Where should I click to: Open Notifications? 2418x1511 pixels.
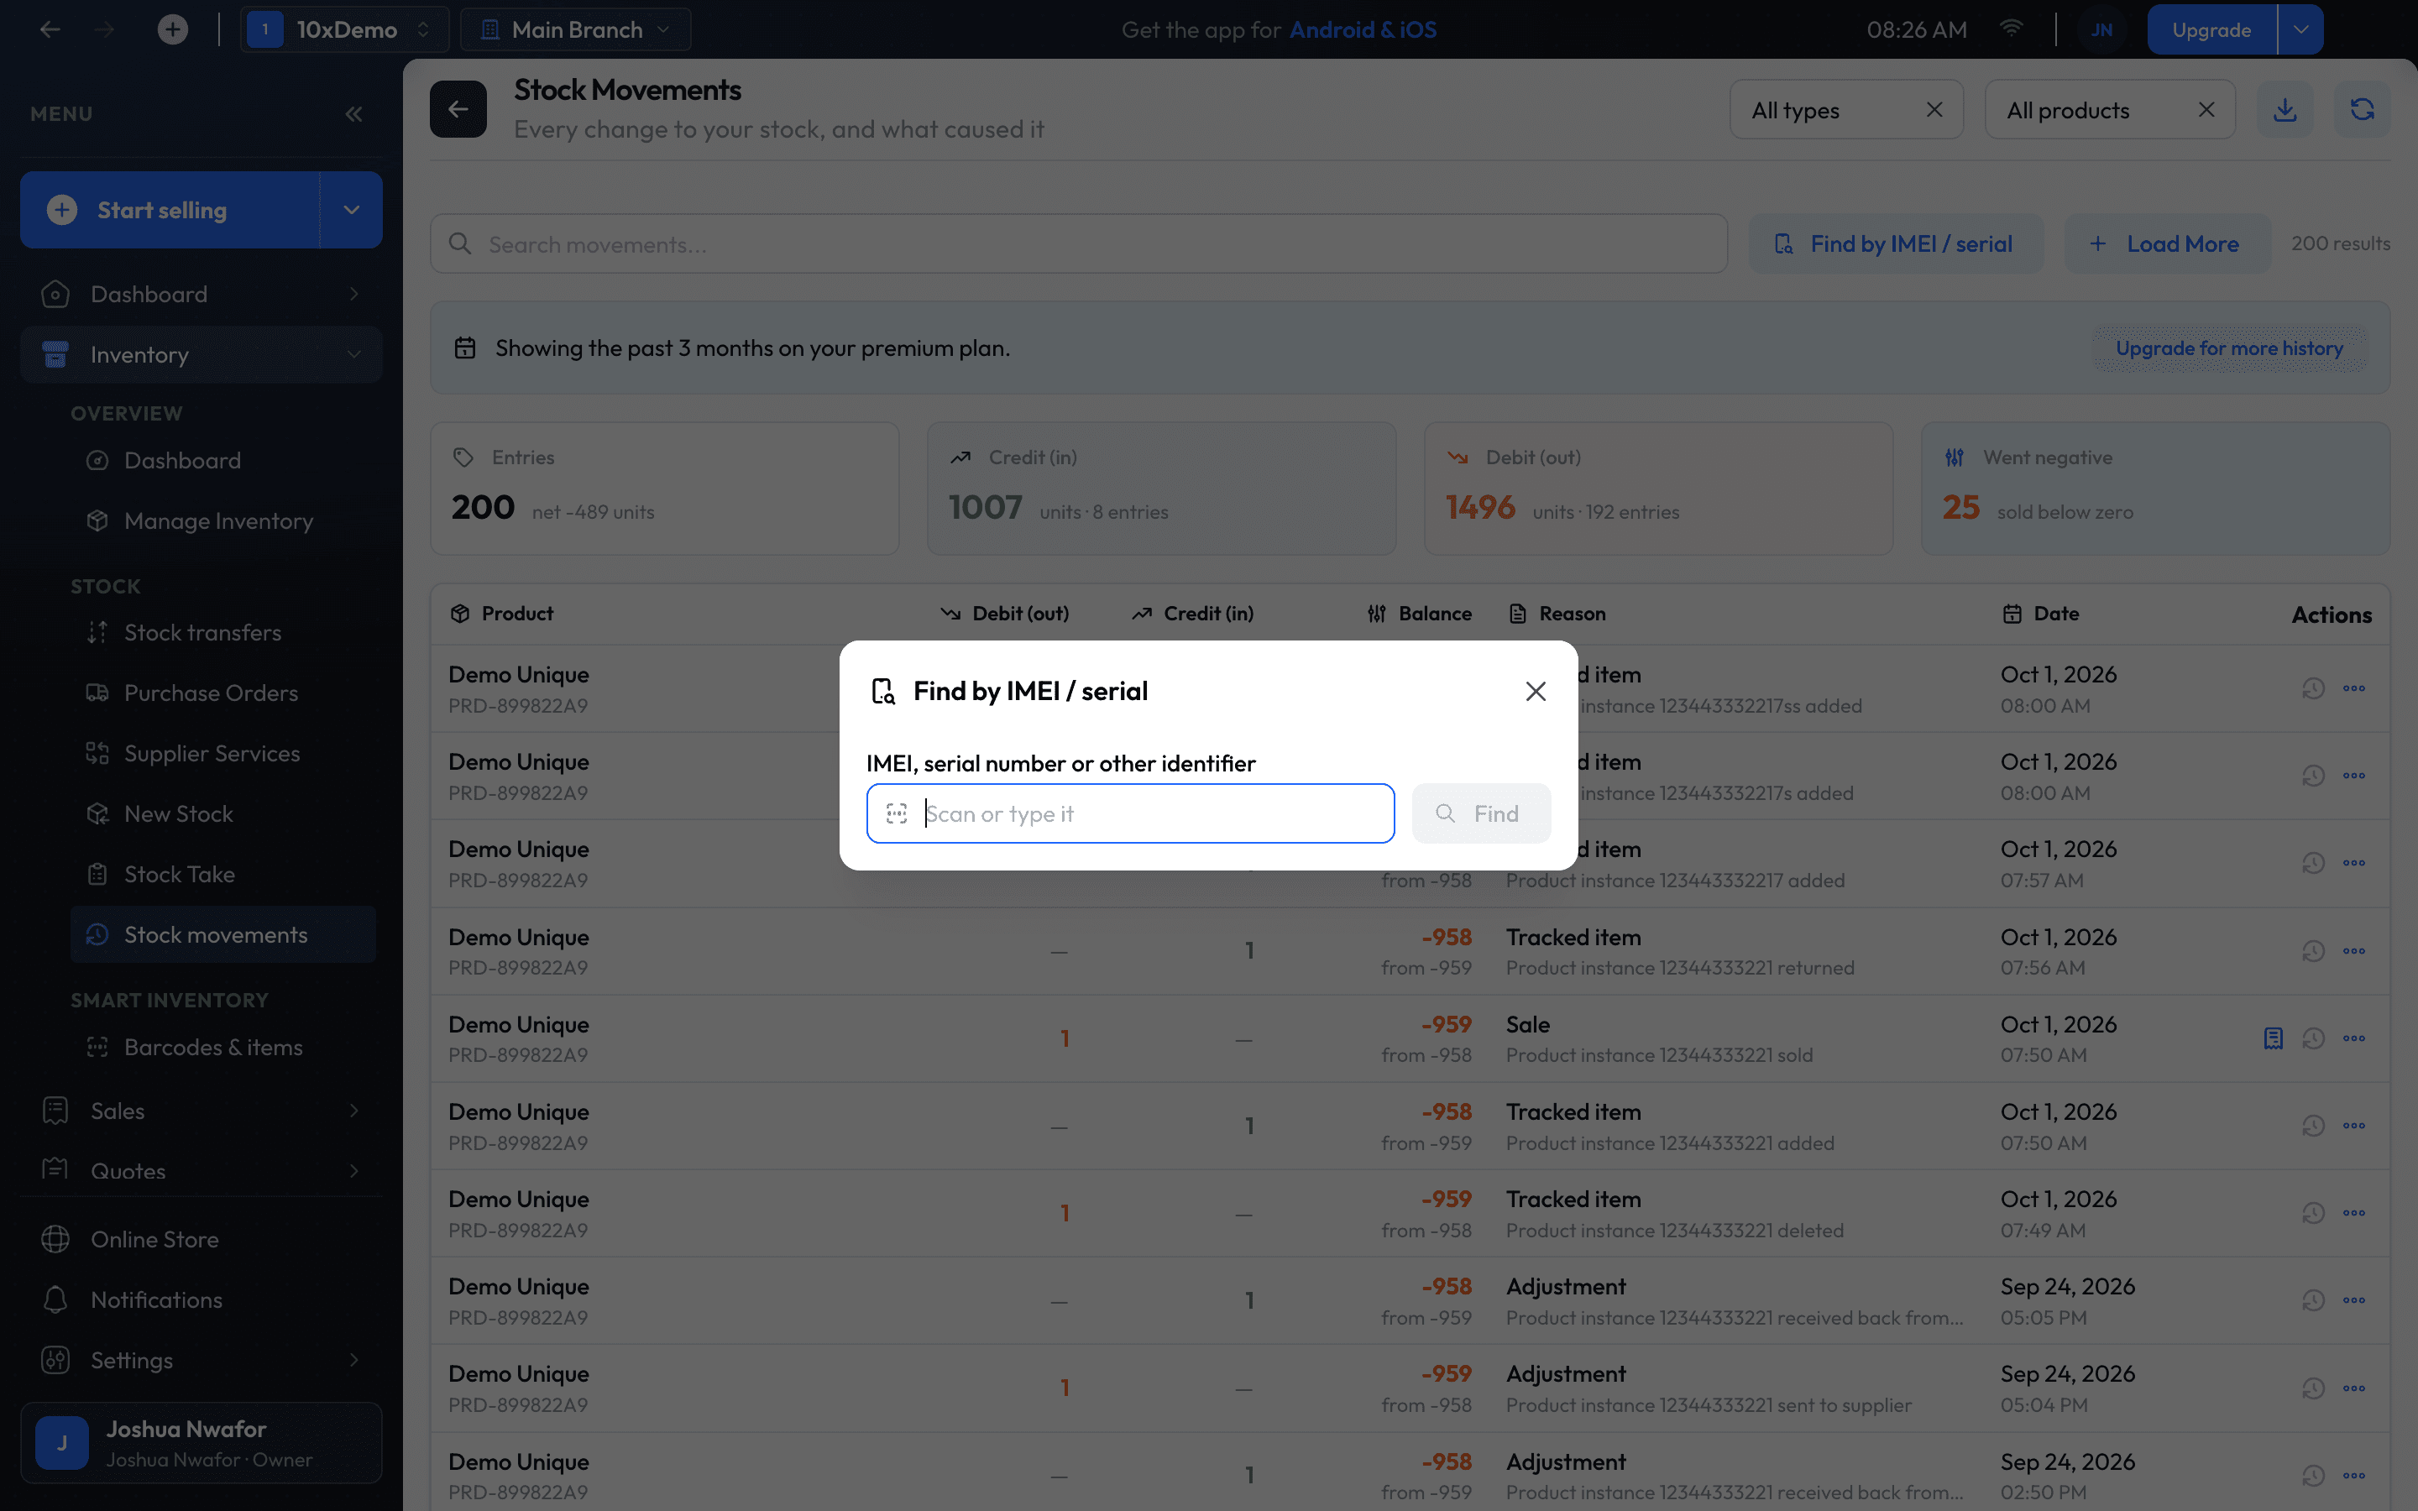(x=201, y=1299)
